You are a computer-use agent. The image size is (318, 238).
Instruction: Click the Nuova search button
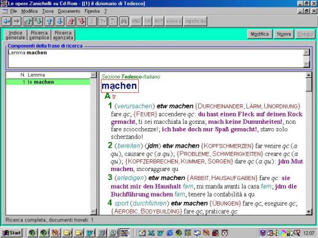tap(284, 34)
